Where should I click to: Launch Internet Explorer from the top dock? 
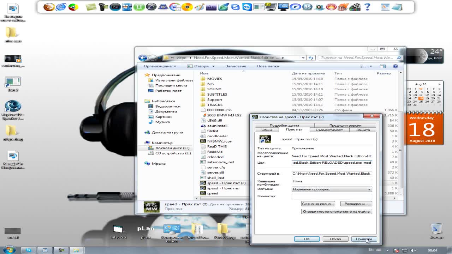[x=61, y=7]
